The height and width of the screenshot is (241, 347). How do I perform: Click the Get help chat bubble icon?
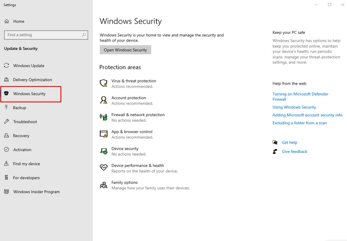pos(275,142)
